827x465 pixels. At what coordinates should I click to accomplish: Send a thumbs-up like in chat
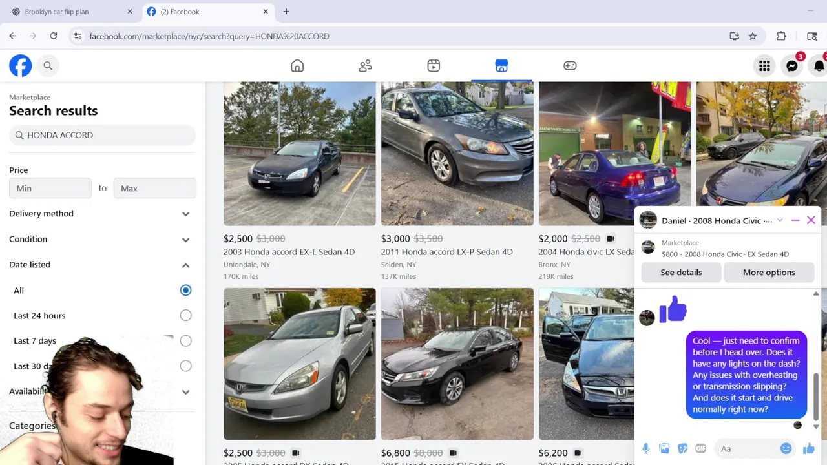pyautogui.click(x=808, y=448)
